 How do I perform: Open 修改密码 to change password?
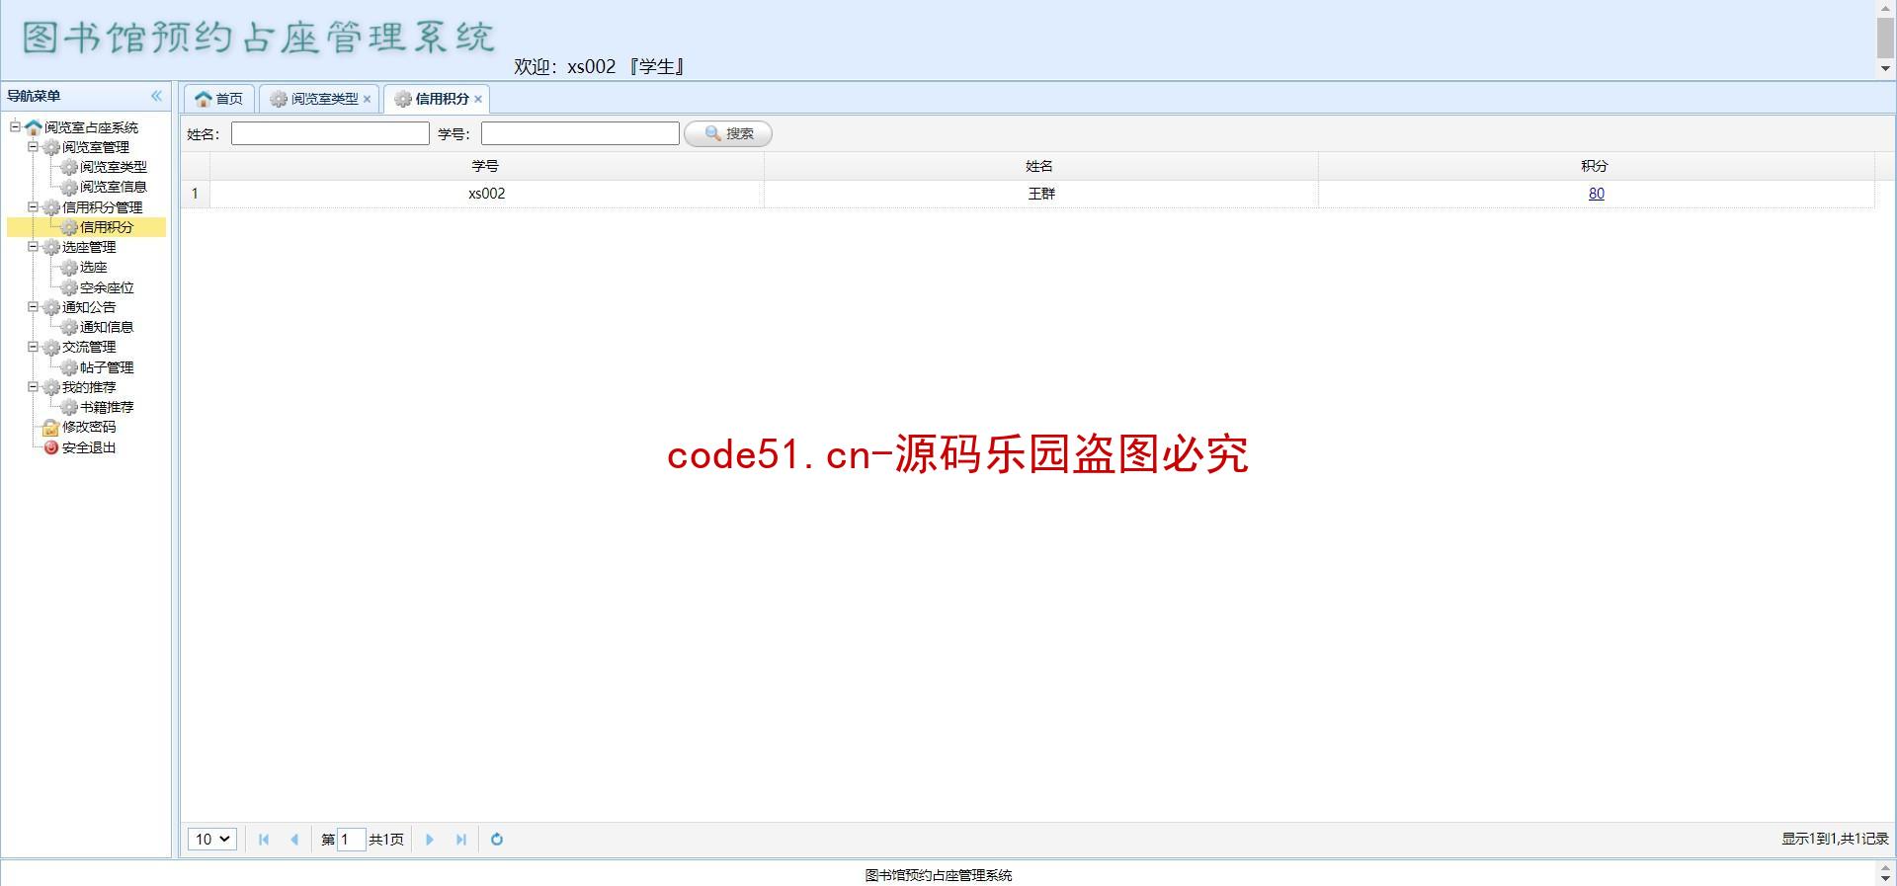coord(89,427)
